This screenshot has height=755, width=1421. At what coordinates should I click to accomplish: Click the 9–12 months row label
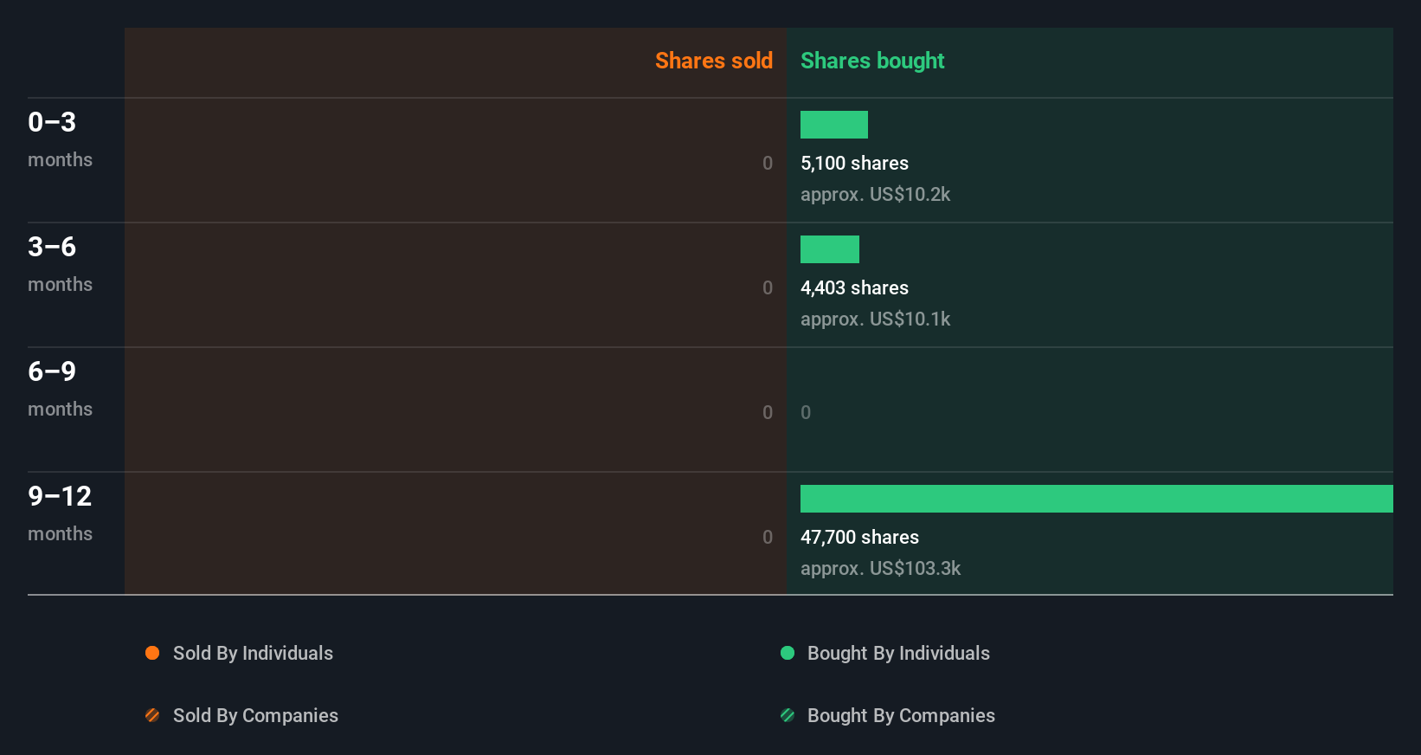(60, 513)
